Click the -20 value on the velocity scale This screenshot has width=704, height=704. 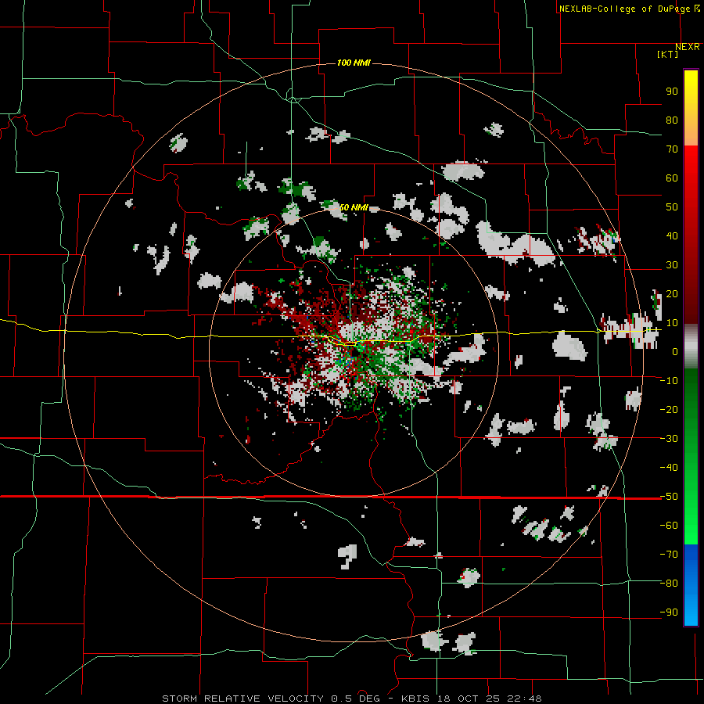coord(669,409)
